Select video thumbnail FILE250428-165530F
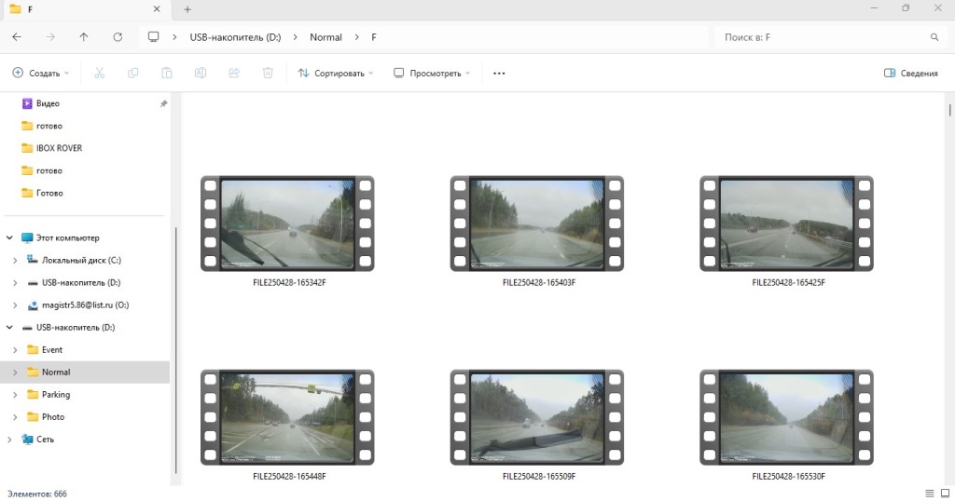 [787, 417]
